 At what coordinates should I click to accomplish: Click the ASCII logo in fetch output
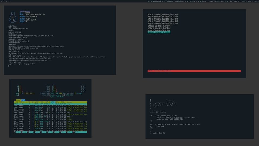(13, 17)
